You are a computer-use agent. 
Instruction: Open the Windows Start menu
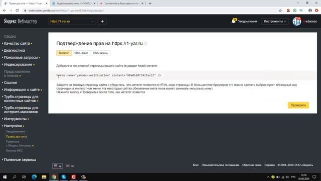5,177
